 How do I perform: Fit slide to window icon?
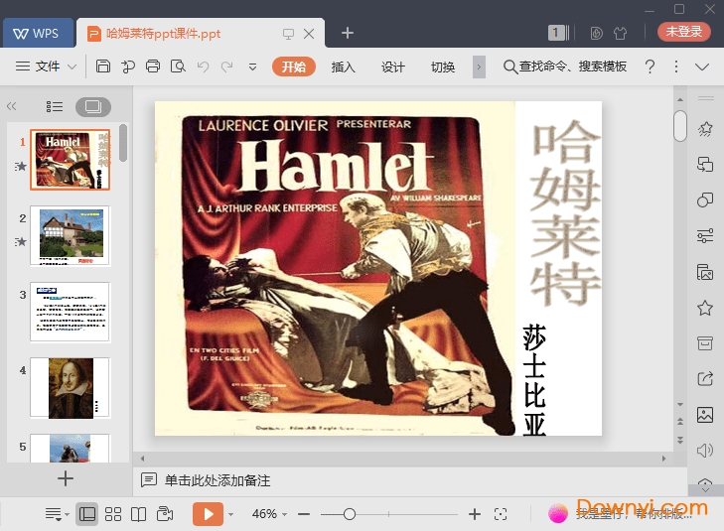point(501,513)
